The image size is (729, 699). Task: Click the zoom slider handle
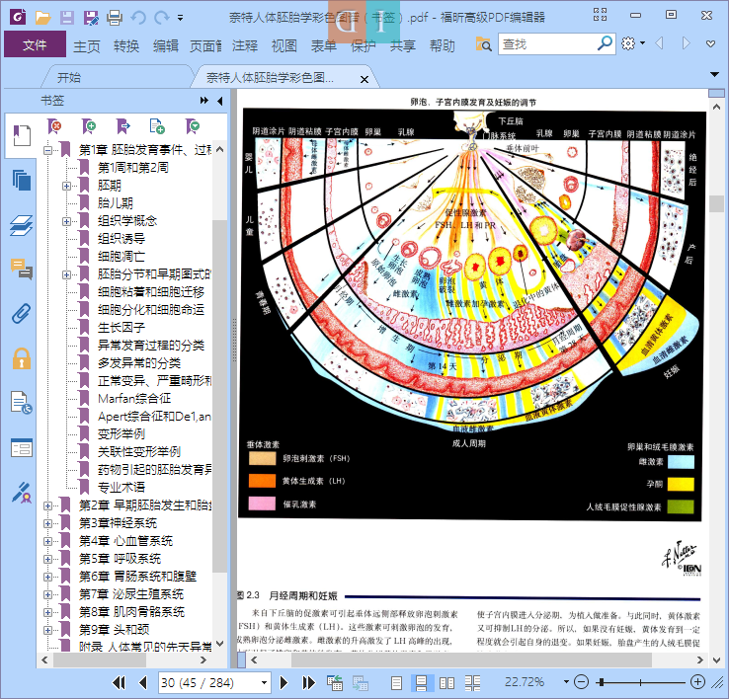click(603, 682)
